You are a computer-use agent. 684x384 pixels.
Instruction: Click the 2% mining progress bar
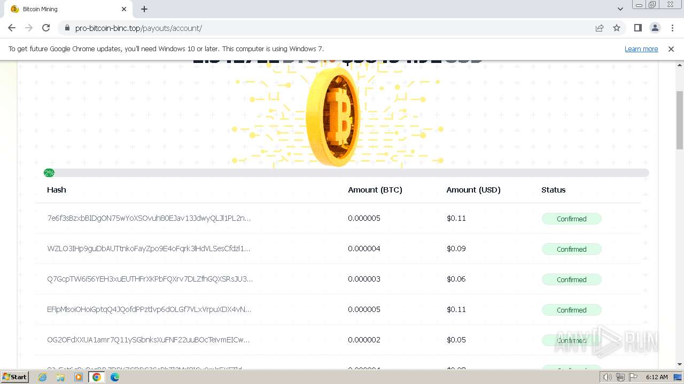(x=346, y=173)
